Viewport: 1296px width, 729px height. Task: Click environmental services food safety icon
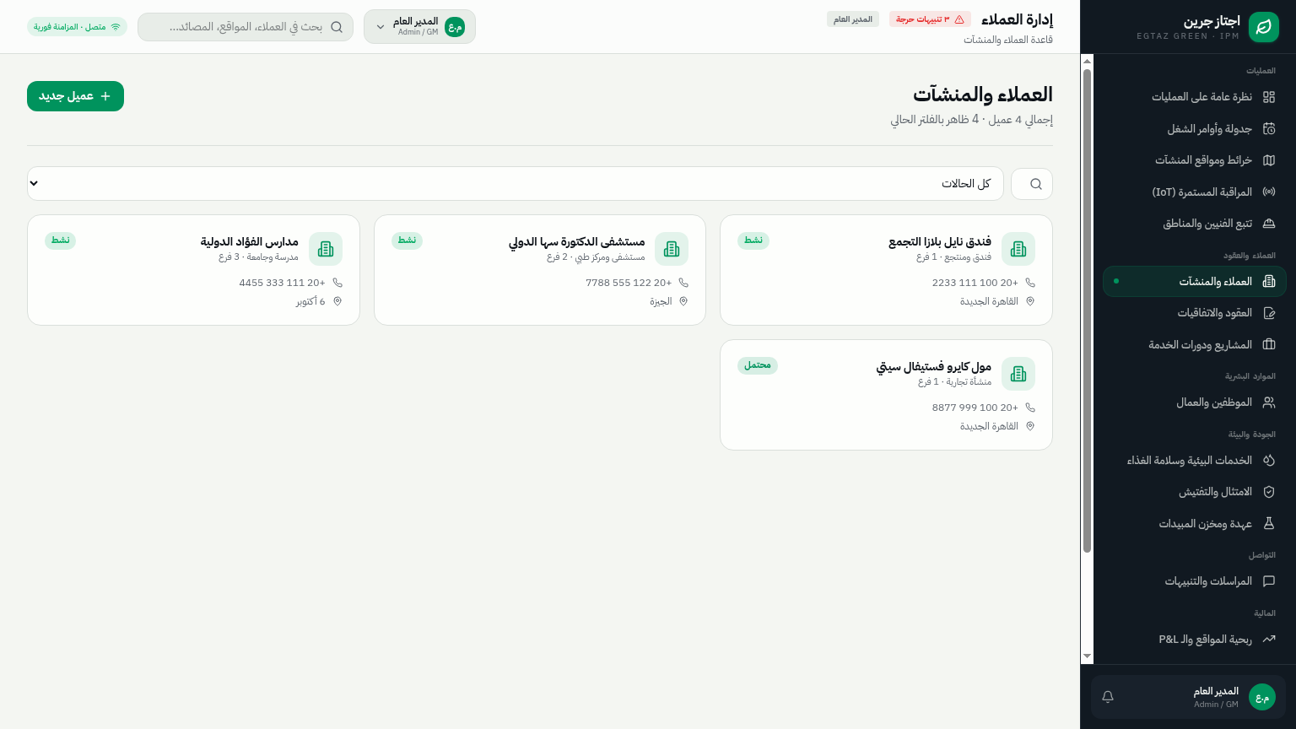click(1268, 460)
